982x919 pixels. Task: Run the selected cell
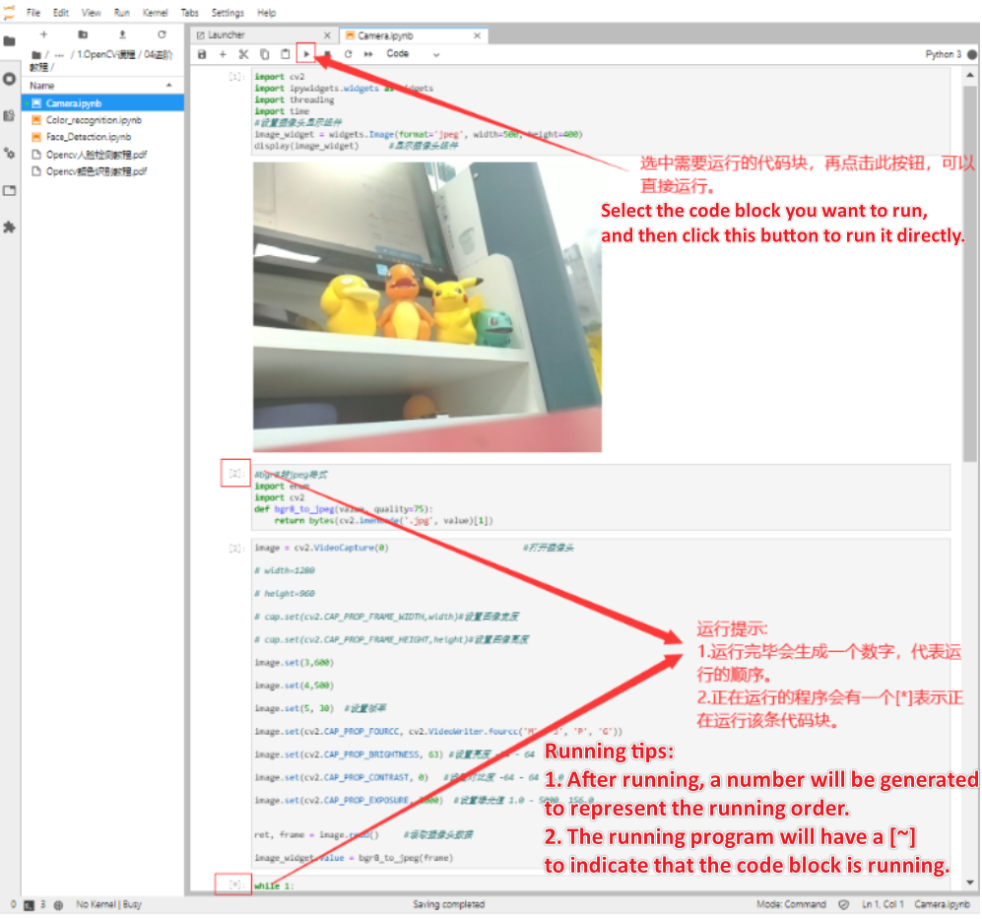point(306,54)
